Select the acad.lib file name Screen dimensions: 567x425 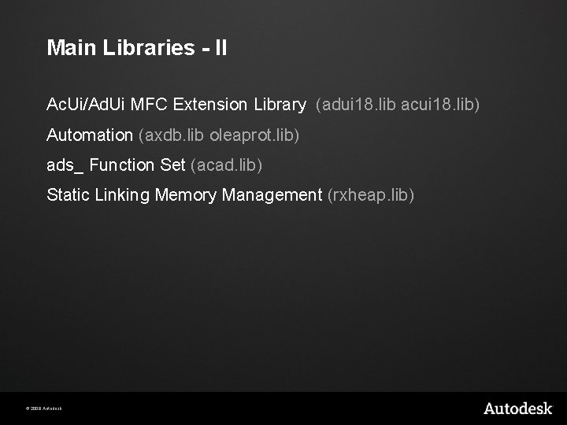(x=226, y=165)
